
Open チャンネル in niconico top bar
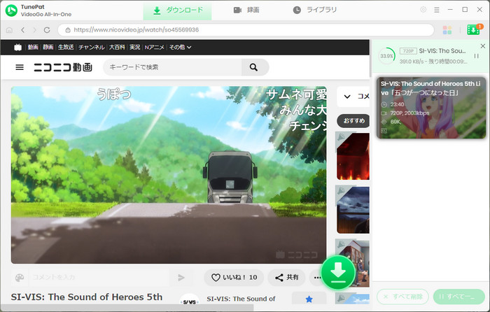click(x=91, y=47)
